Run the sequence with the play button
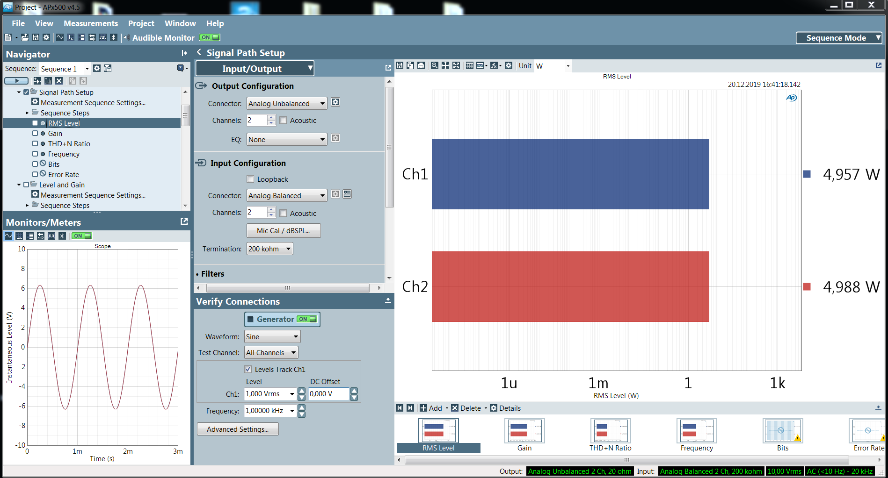 pyautogui.click(x=16, y=81)
